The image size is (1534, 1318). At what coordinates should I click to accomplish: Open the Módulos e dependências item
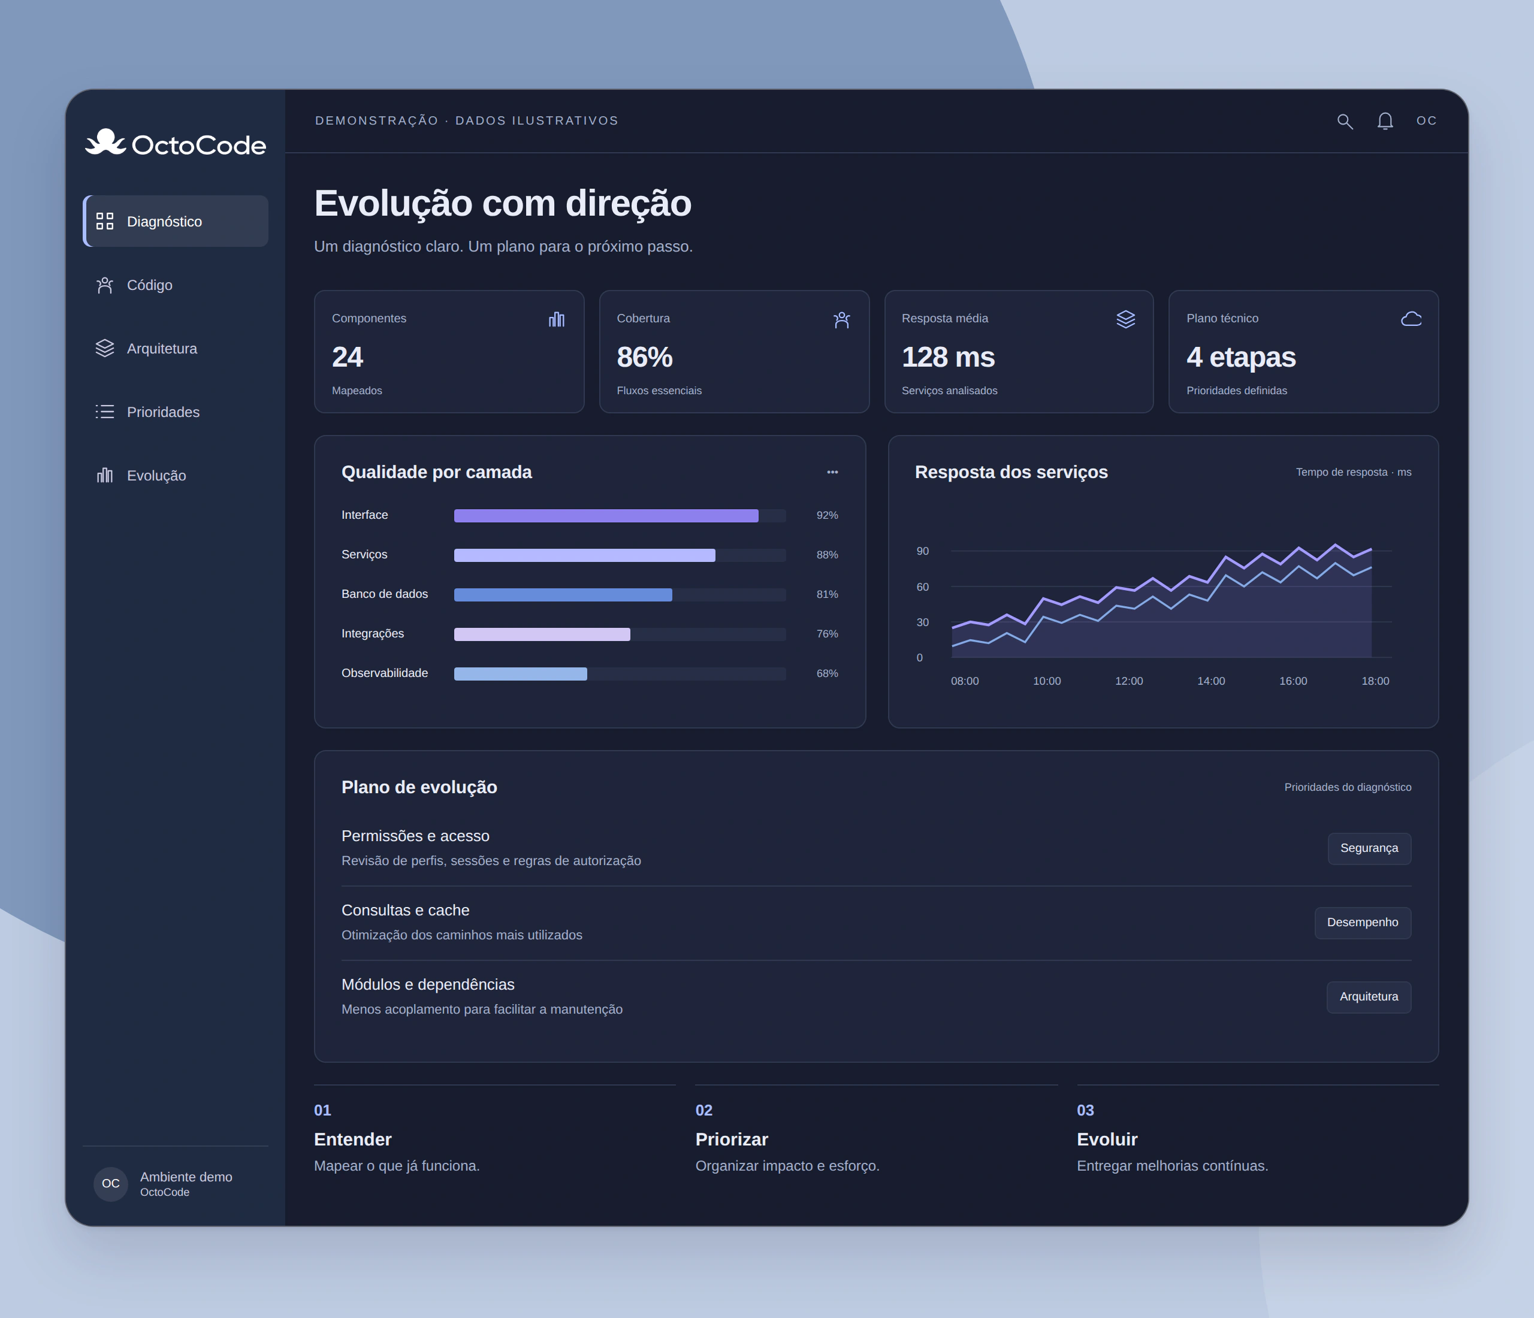[x=876, y=997]
